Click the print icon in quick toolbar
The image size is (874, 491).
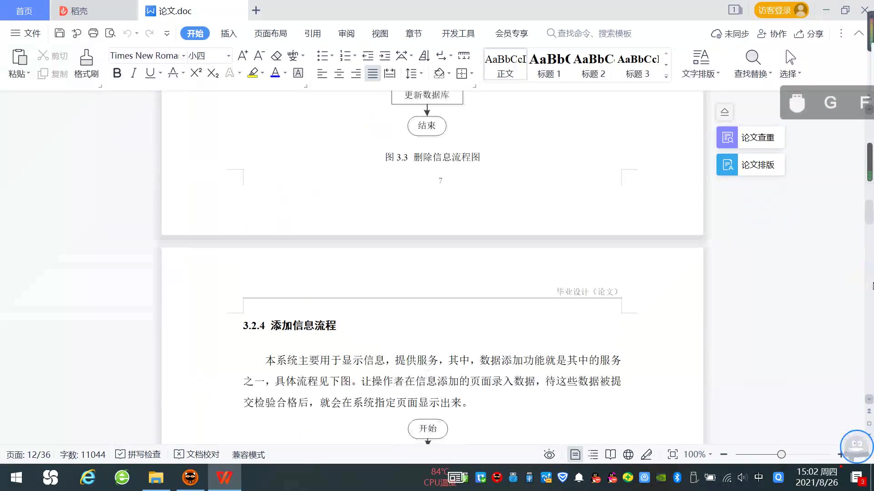[93, 33]
